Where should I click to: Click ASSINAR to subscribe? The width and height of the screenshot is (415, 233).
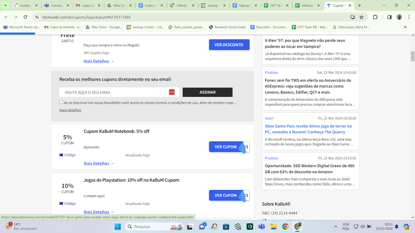click(208, 92)
